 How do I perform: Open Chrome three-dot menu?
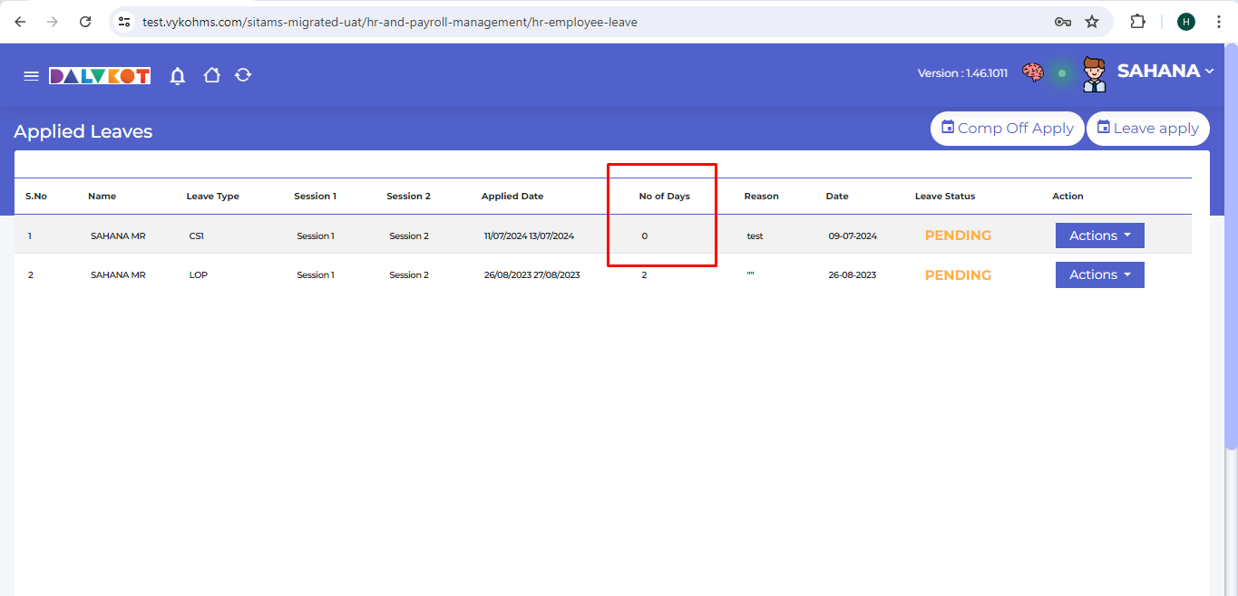click(1218, 22)
